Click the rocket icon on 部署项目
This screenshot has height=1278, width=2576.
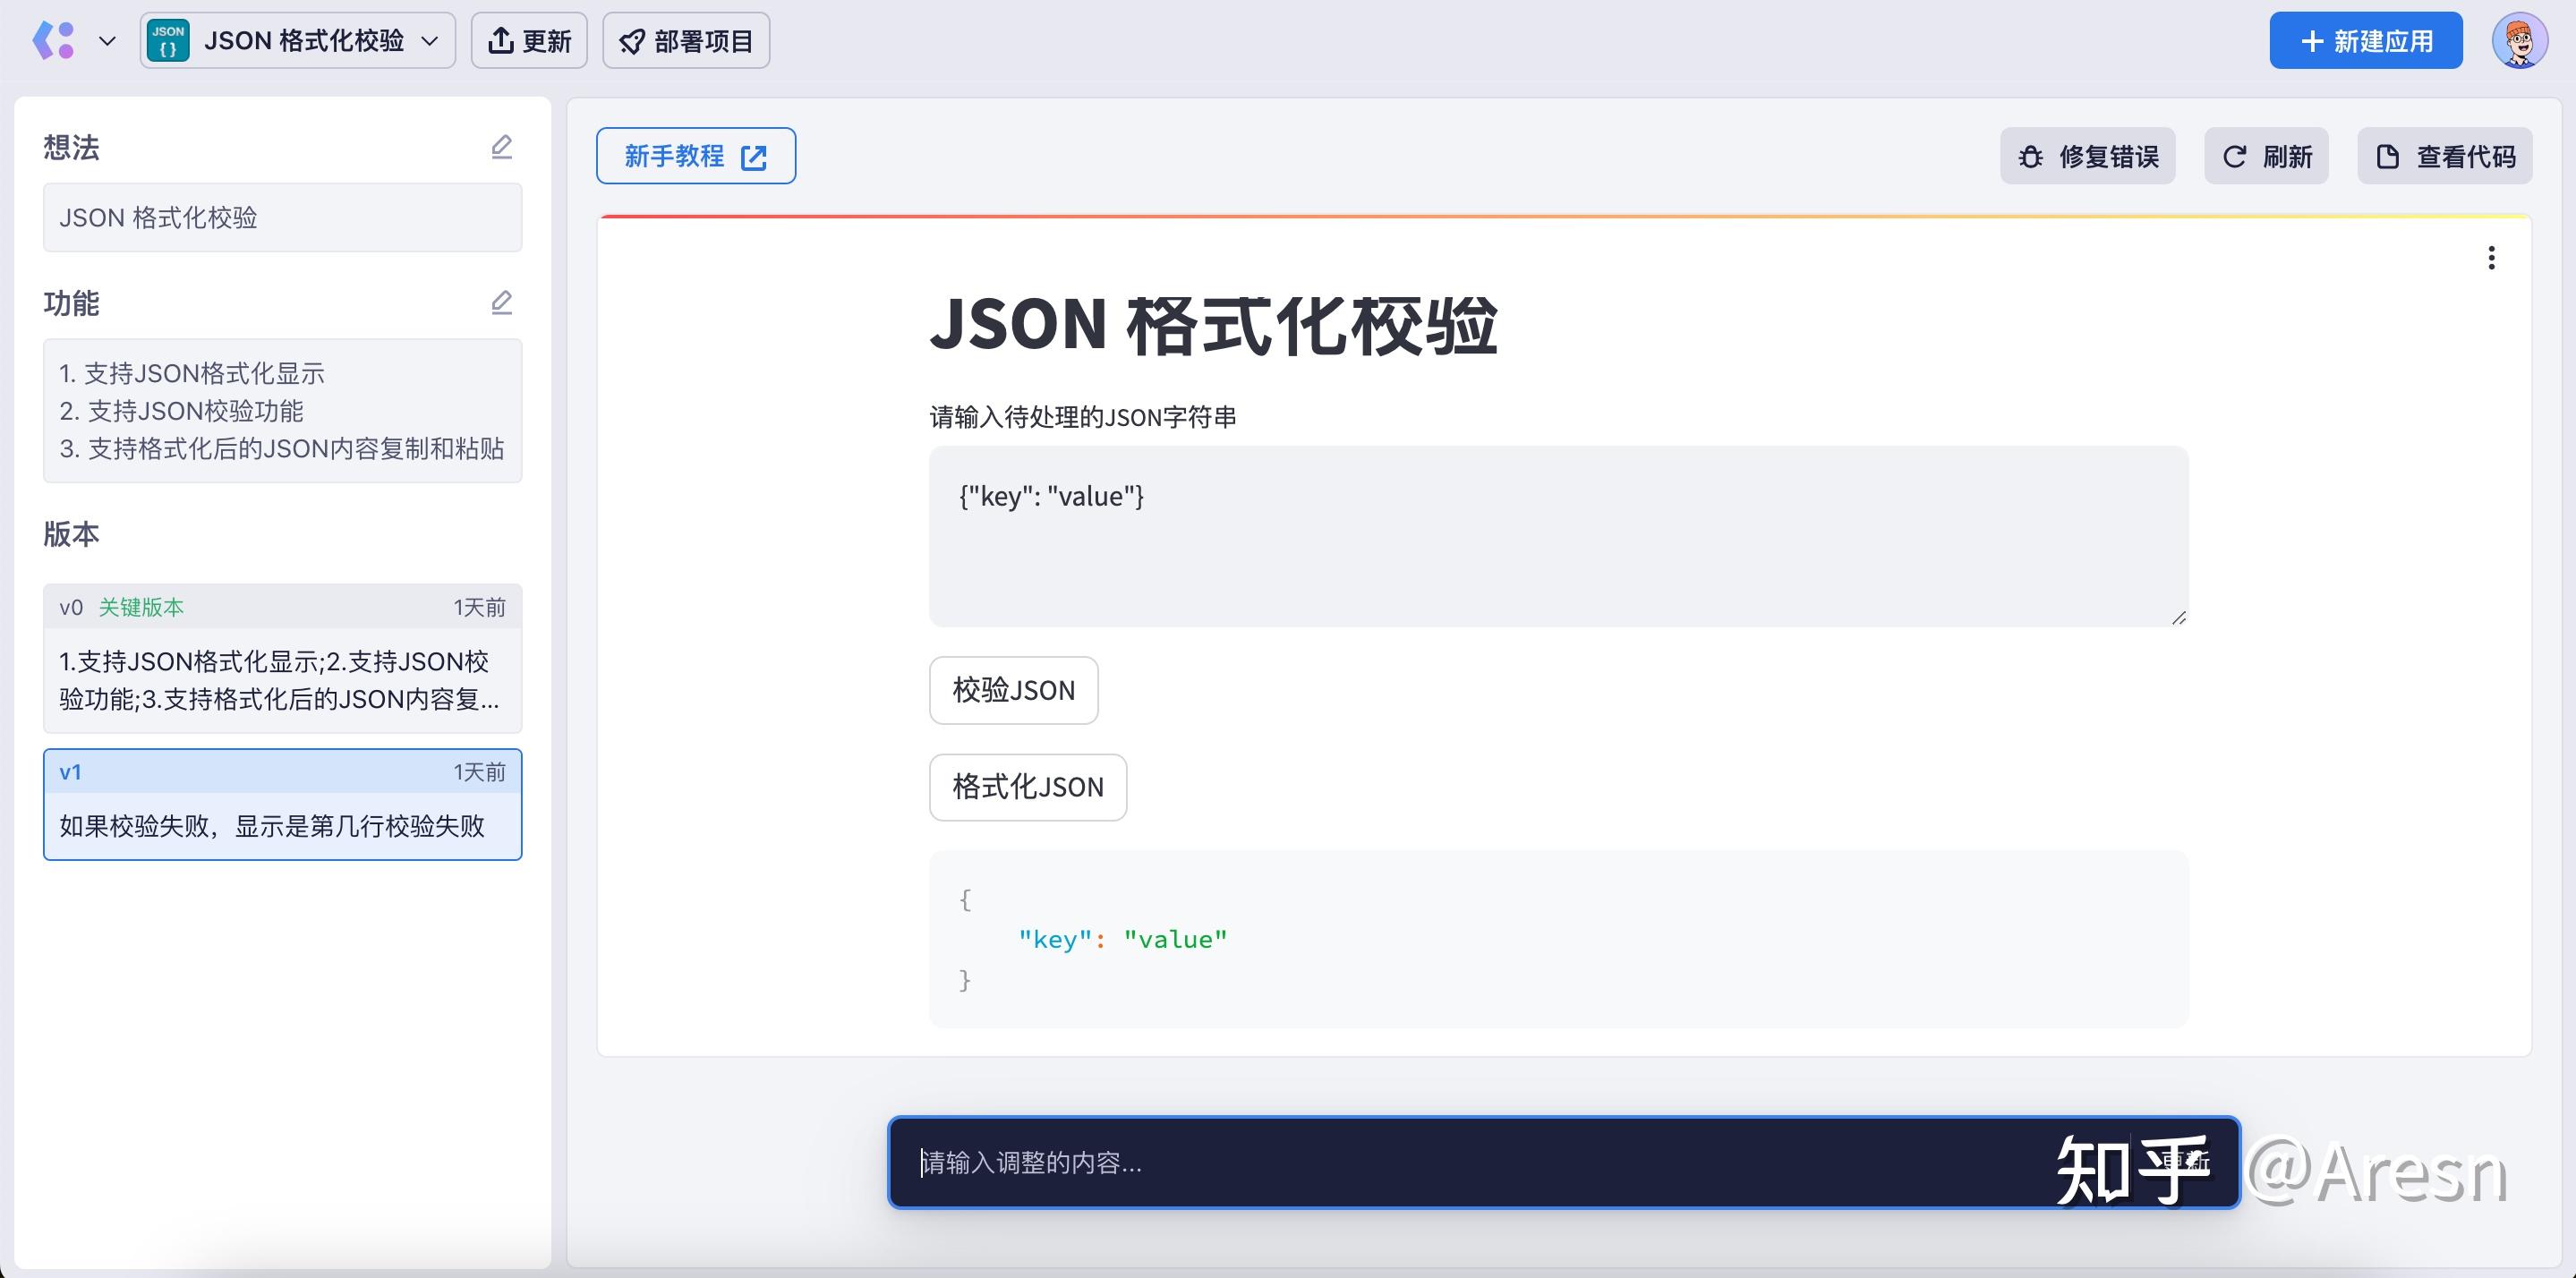[x=630, y=40]
